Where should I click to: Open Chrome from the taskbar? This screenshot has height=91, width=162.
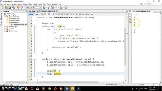pyautogui.click(x=49, y=89)
